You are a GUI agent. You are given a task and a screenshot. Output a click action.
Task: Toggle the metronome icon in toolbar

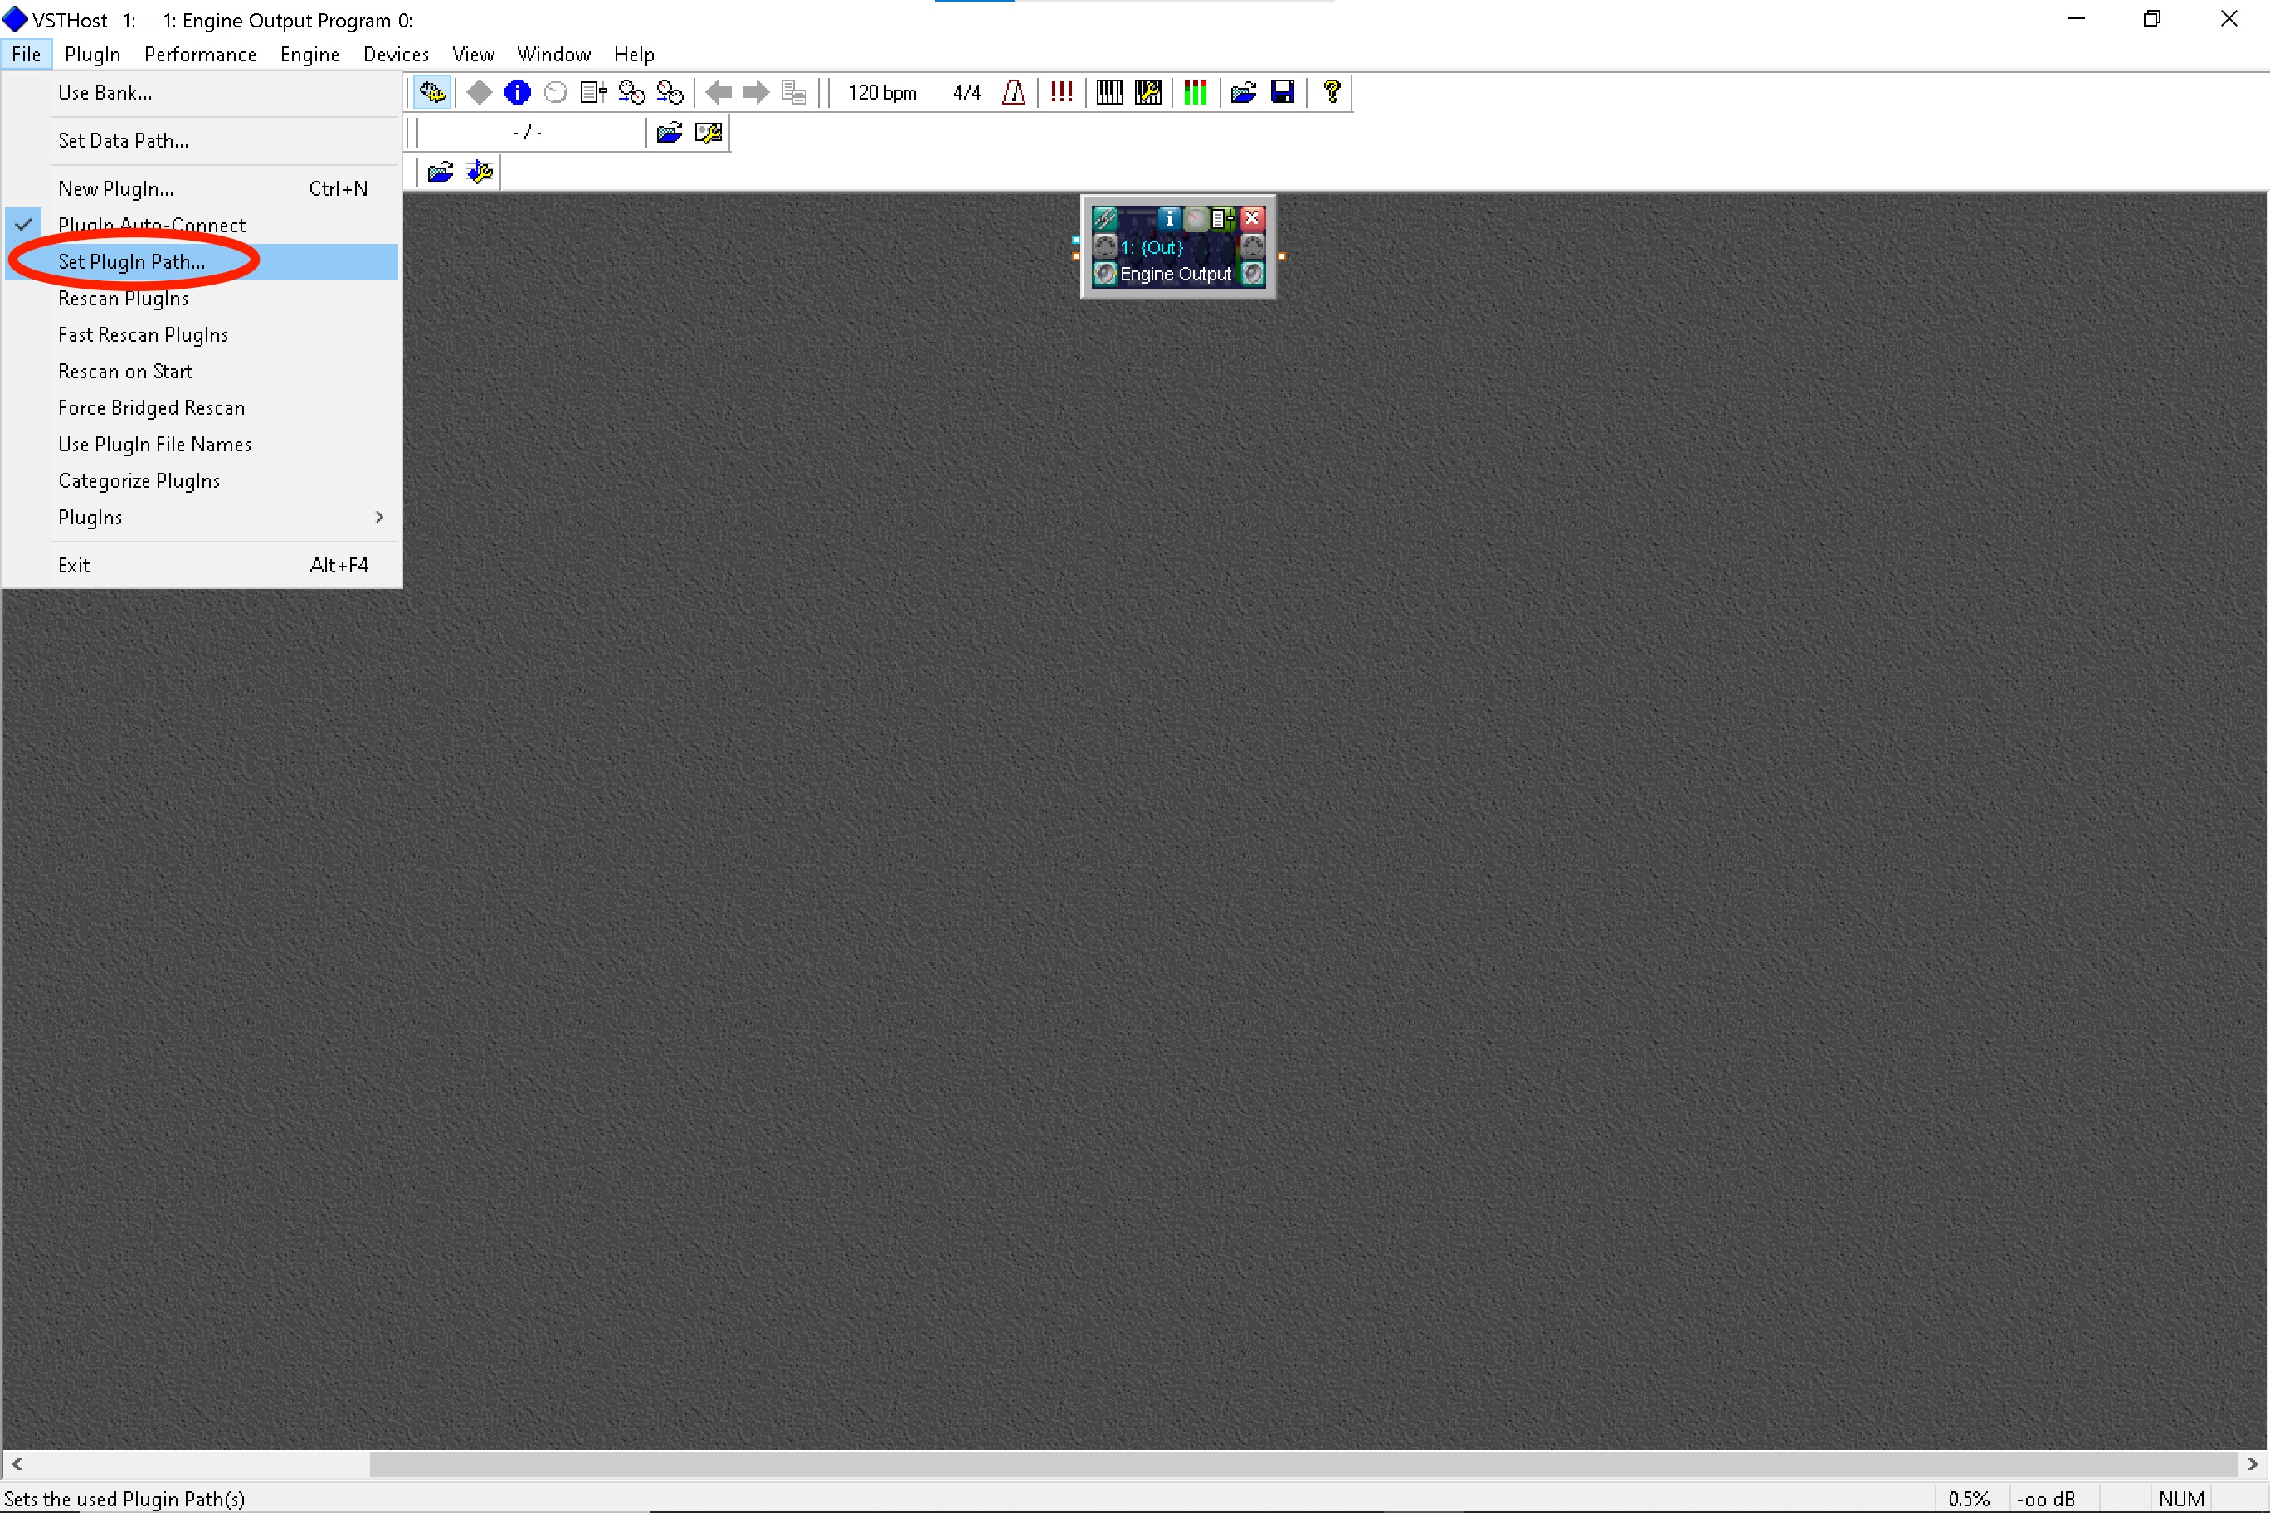1013,93
